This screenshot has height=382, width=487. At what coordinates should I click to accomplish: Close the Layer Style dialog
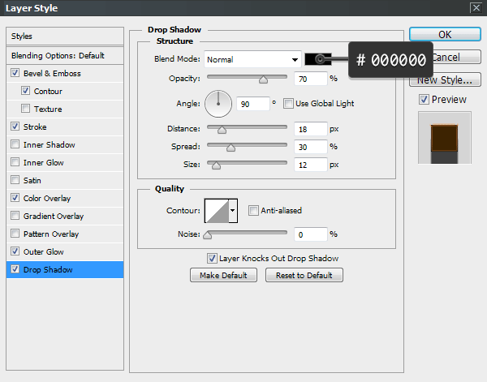click(x=475, y=7)
